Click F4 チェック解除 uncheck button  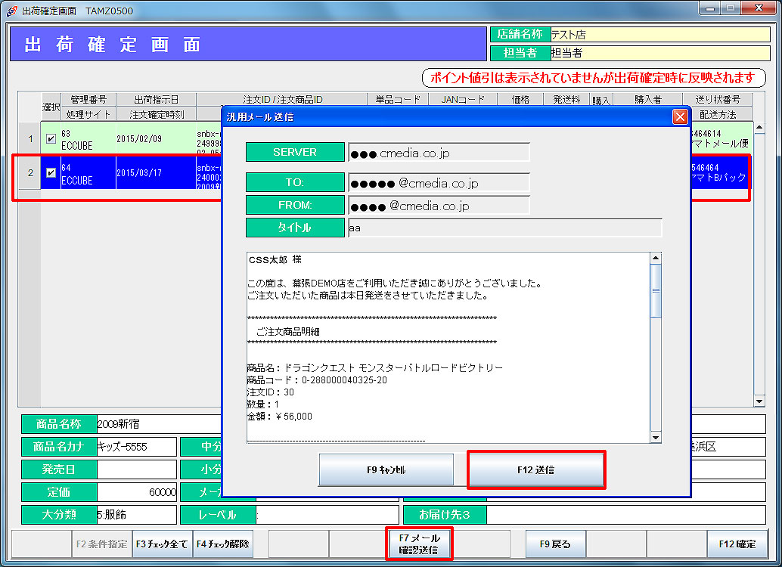tap(223, 544)
